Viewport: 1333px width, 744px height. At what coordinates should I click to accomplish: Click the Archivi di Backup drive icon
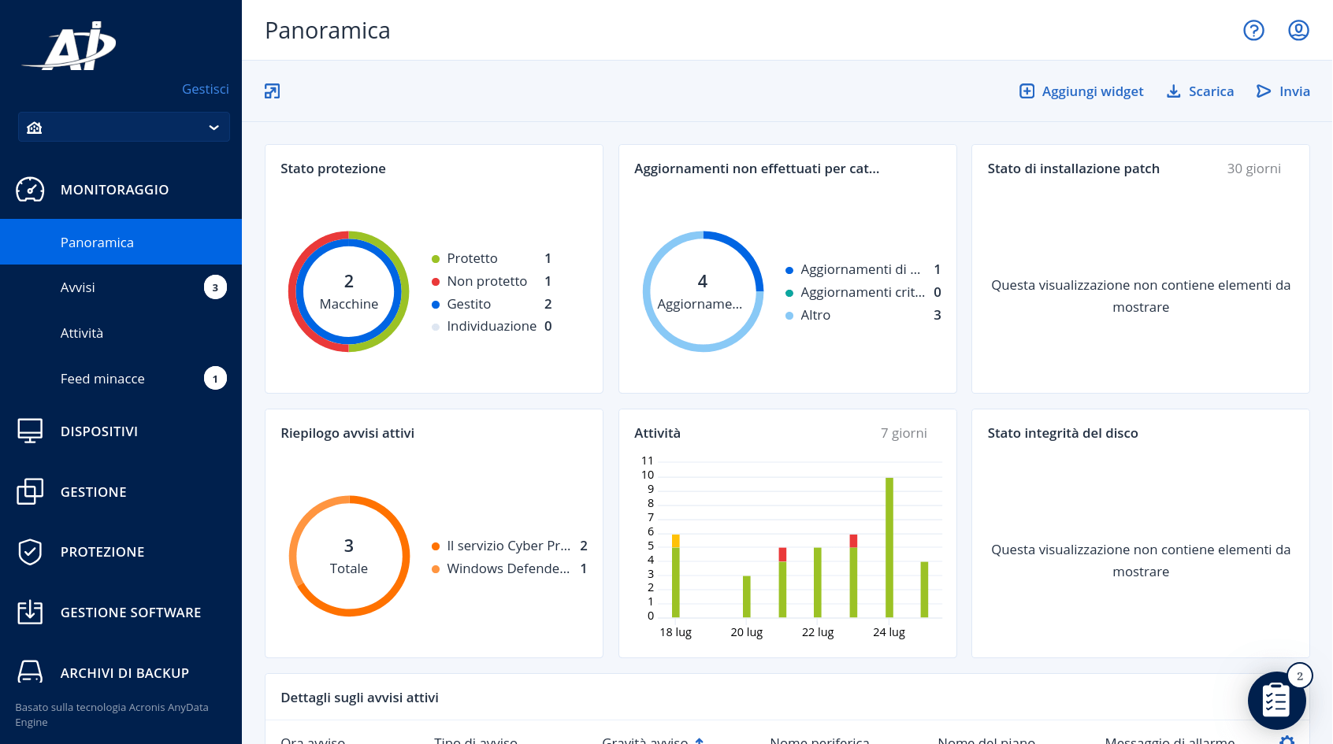[x=30, y=672]
